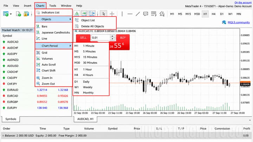
Task: Increase lot volume with the up stepper
Action: point(112,36)
